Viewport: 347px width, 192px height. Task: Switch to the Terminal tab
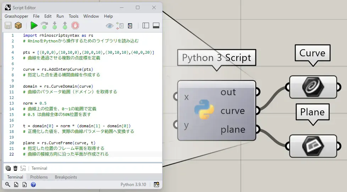point(15,177)
